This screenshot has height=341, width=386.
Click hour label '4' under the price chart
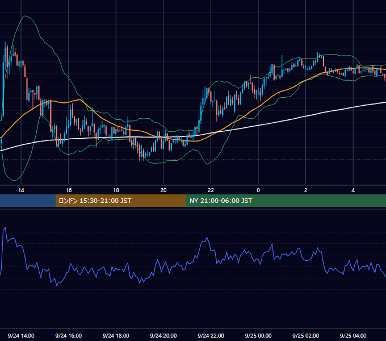pos(353,190)
